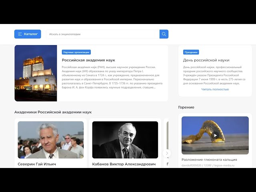The width and height of the screenshot is (256, 192).
Task: Open the Каталог menu button
Action: tap(28, 34)
